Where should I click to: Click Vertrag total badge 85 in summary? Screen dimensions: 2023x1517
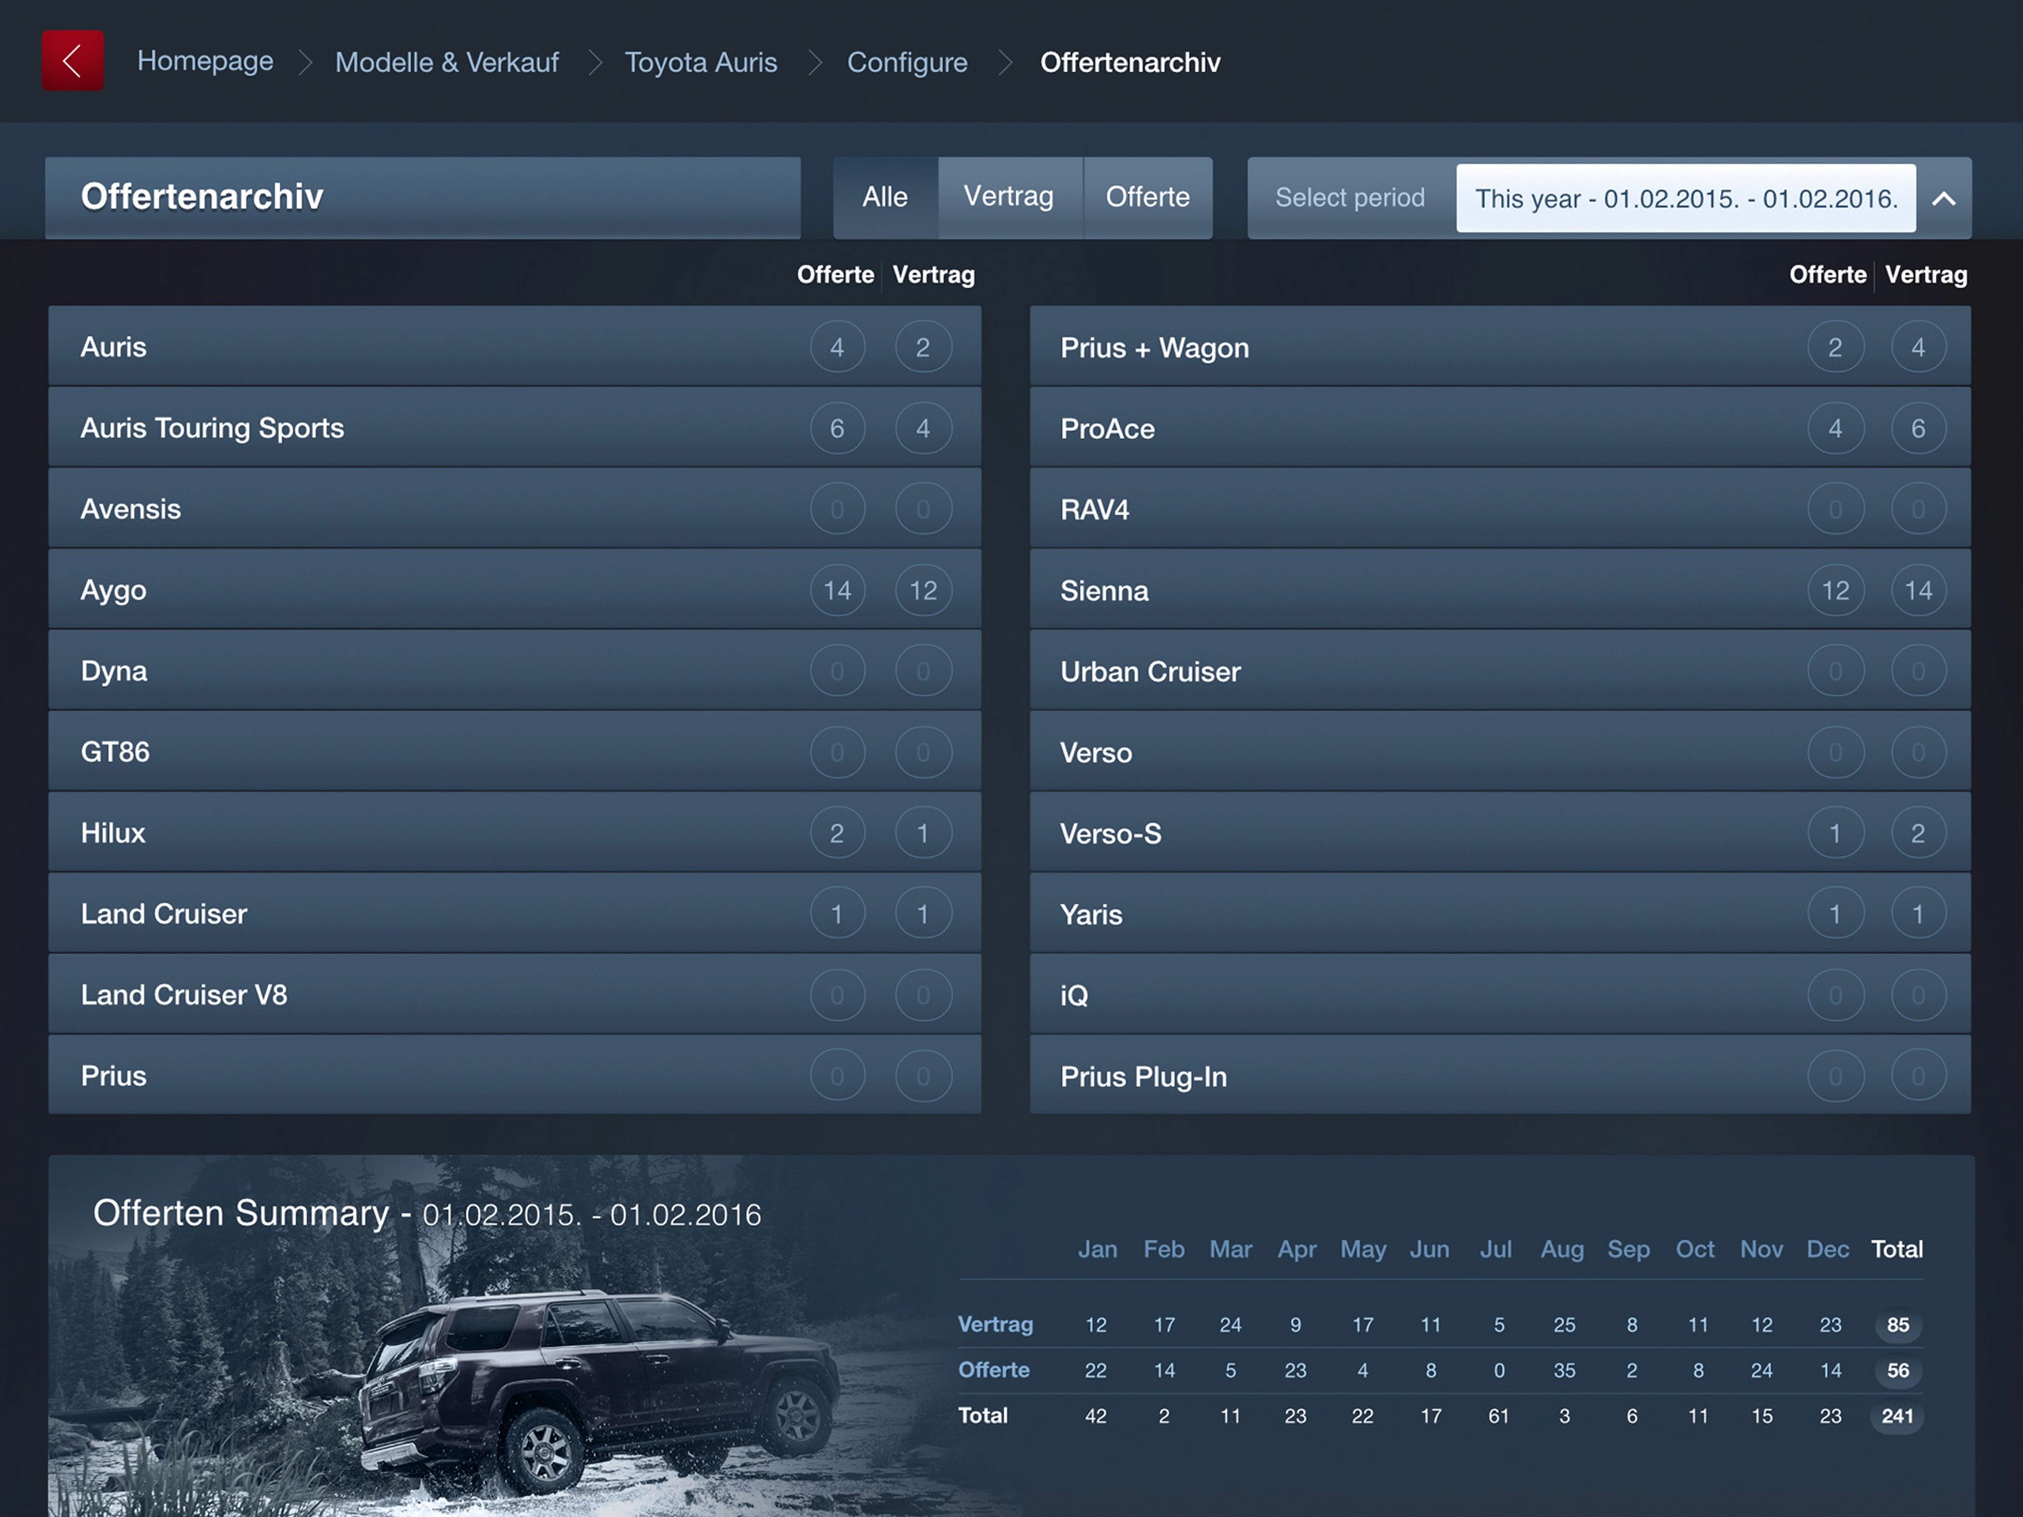(x=1898, y=1325)
